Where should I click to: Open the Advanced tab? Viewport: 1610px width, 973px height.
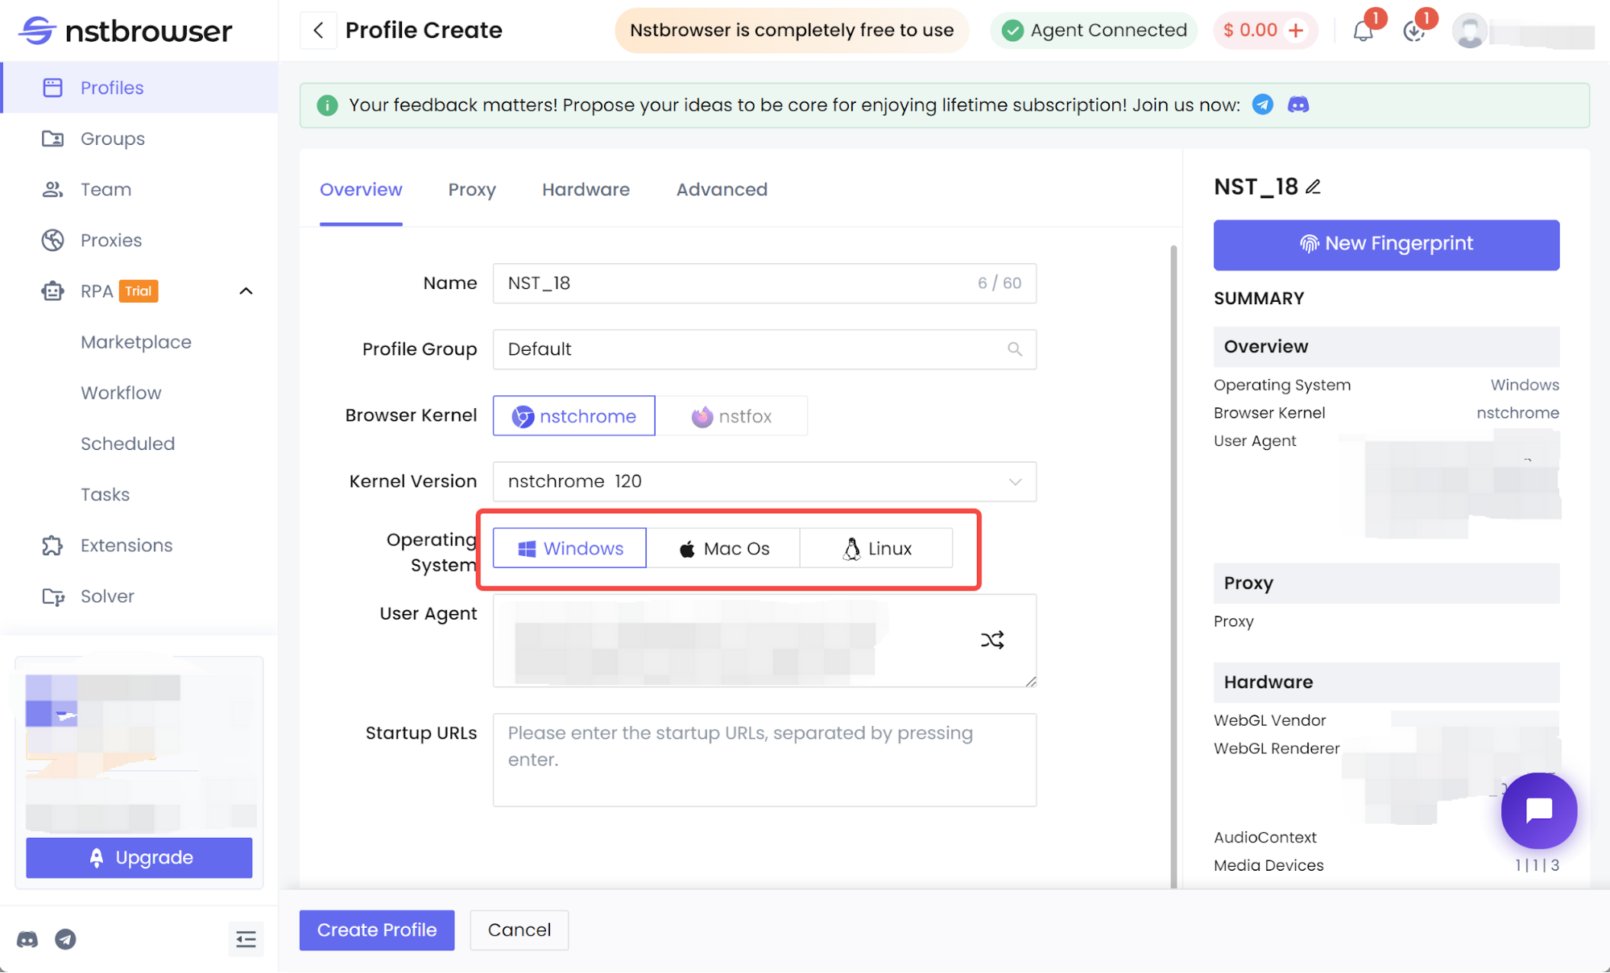pos(721,190)
